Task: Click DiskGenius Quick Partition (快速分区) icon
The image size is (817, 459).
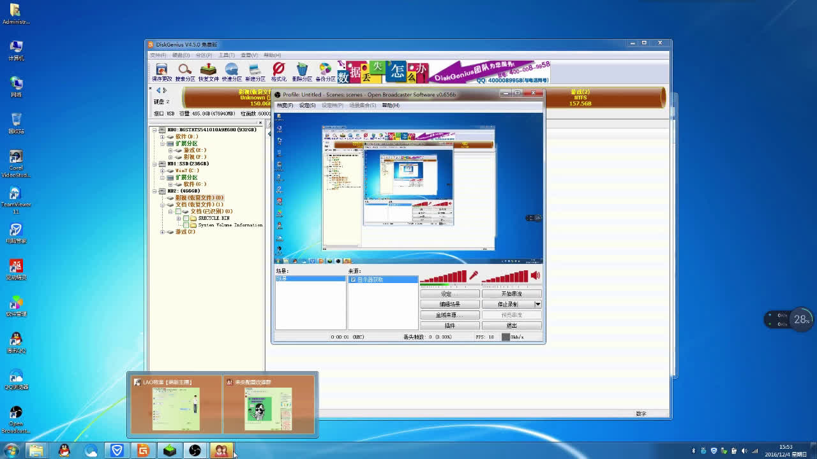Action: pos(232,73)
